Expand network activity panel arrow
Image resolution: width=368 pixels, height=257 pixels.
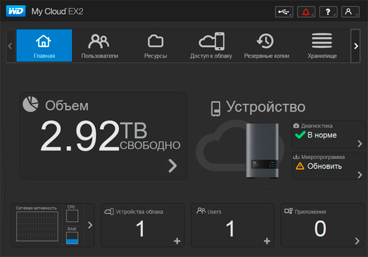pos(91,225)
